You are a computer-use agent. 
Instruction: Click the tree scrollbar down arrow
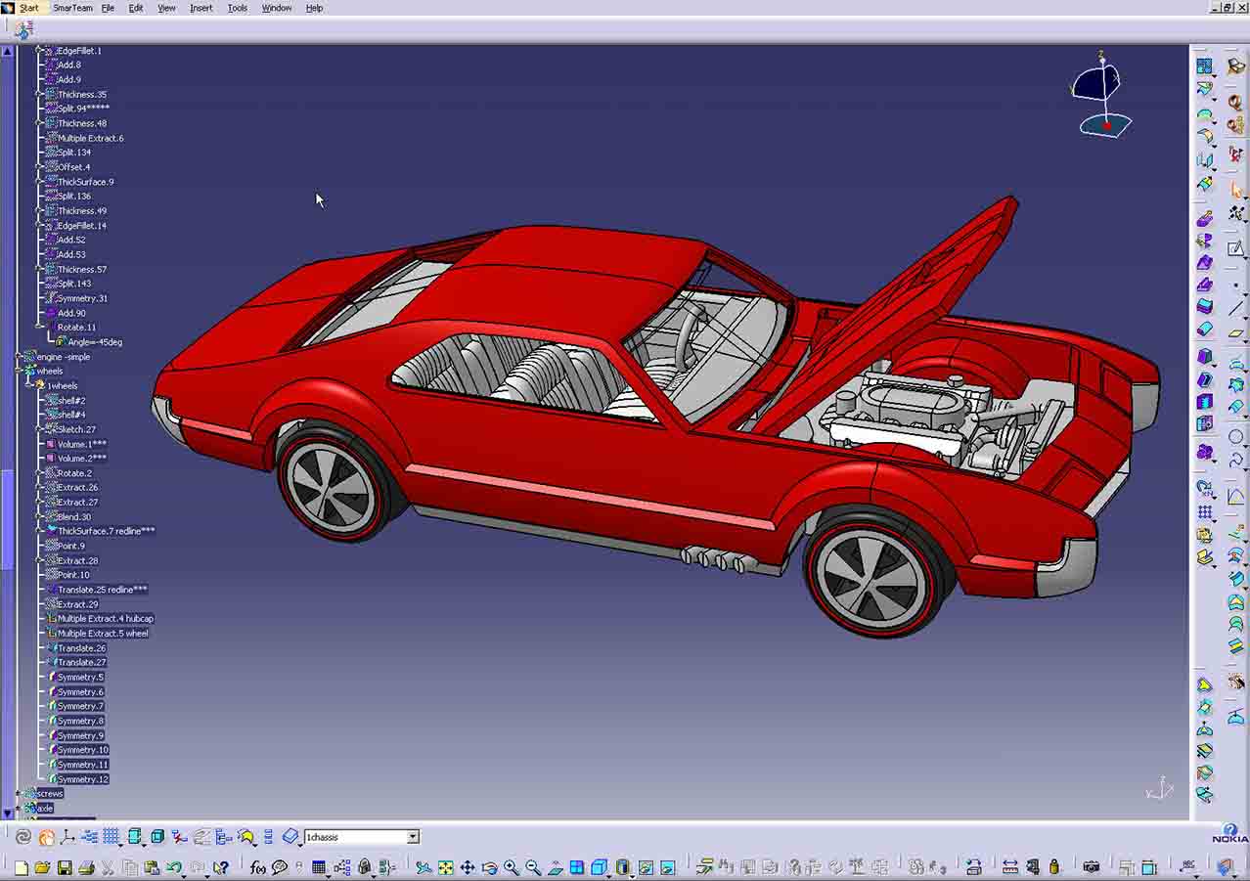(9, 813)
